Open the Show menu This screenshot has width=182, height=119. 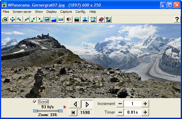(x=39, y=12)
